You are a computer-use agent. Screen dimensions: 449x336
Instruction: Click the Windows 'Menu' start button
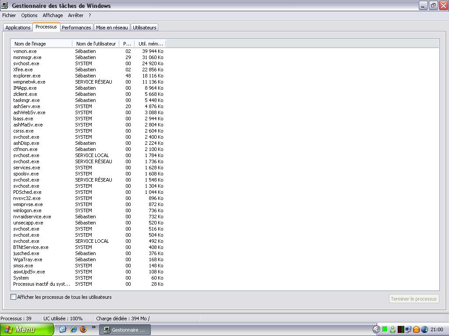coord(26,329)
